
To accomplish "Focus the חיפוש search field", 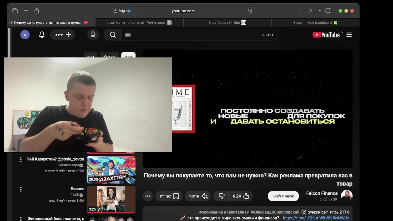I will (x=200, y=35).
